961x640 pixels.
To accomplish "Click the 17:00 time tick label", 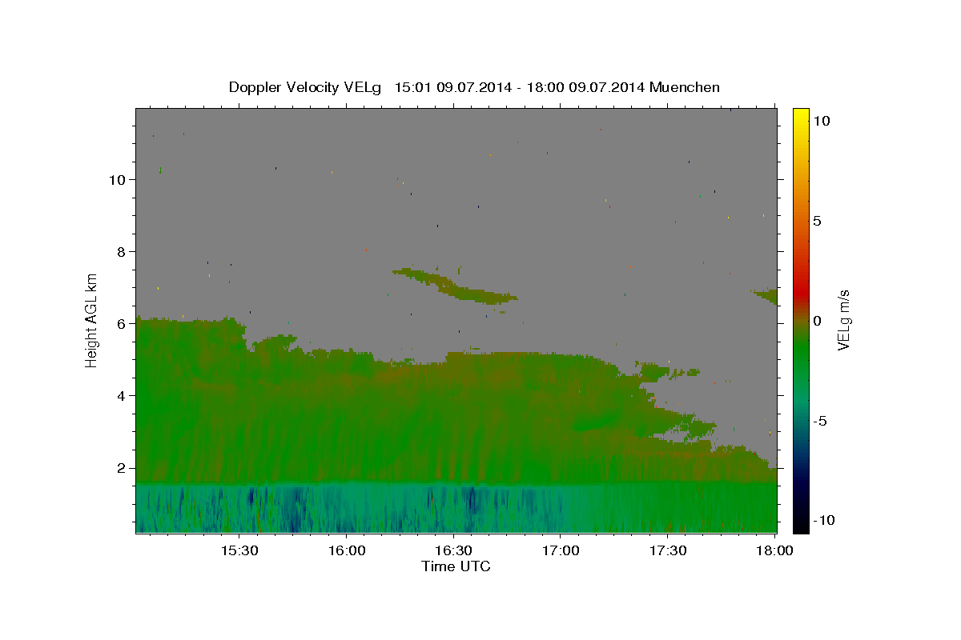I will pyautogui.click(x=560, y=551).
